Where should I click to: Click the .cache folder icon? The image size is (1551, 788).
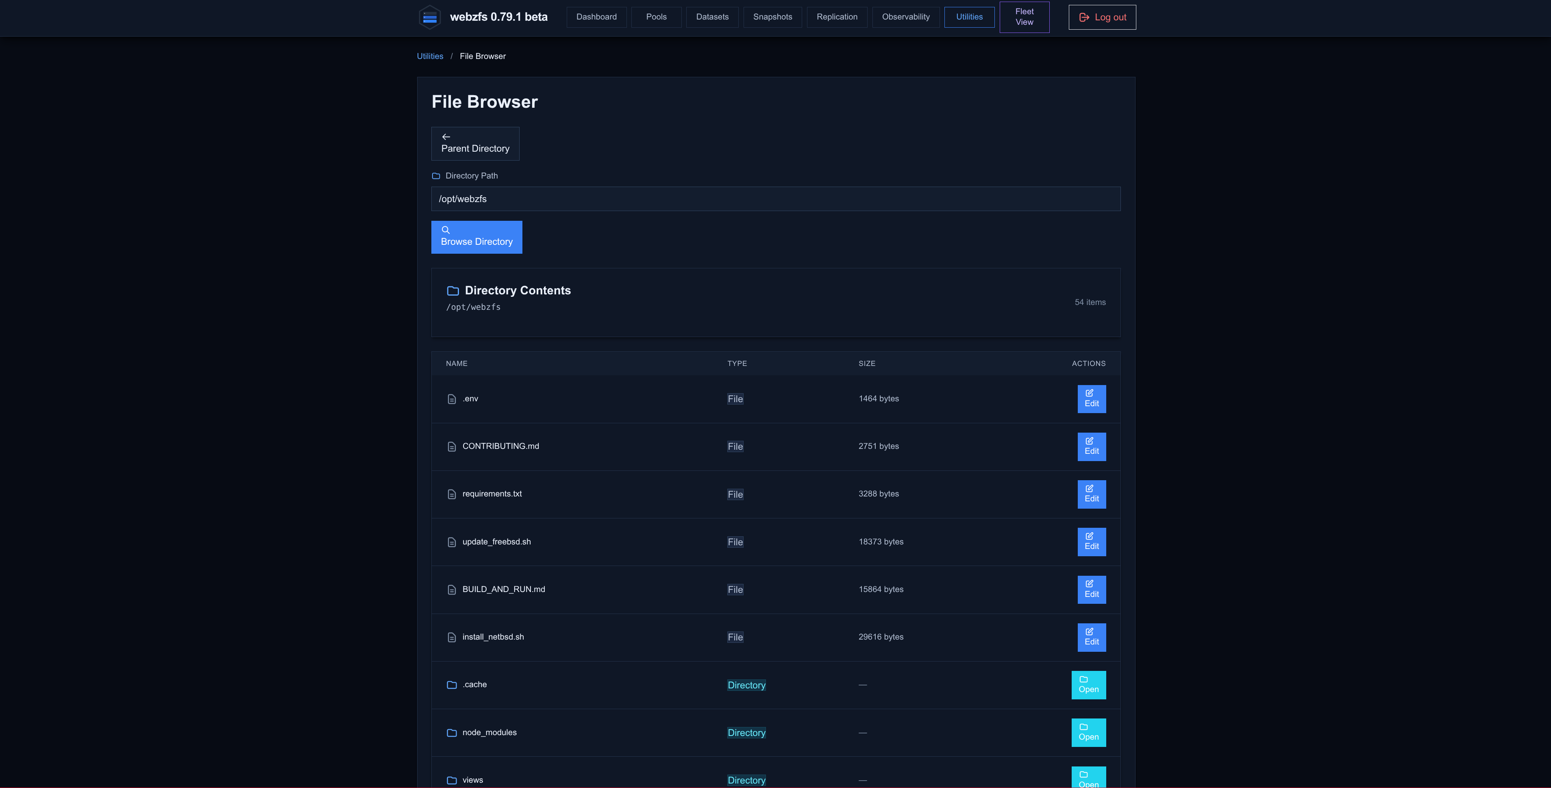click(x=452, y=685)
